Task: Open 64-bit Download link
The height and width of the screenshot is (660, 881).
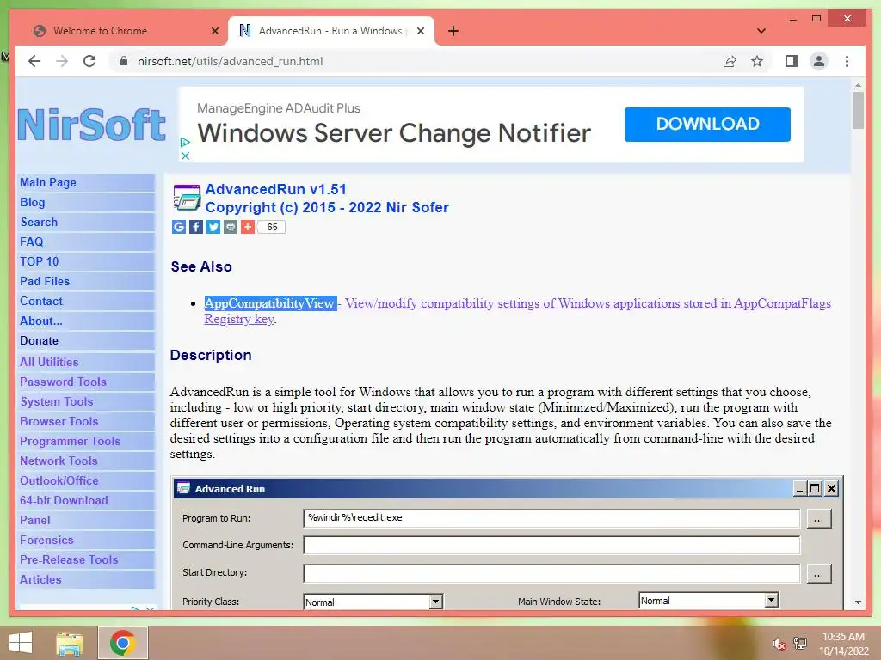Action: [x=64, y=500]
